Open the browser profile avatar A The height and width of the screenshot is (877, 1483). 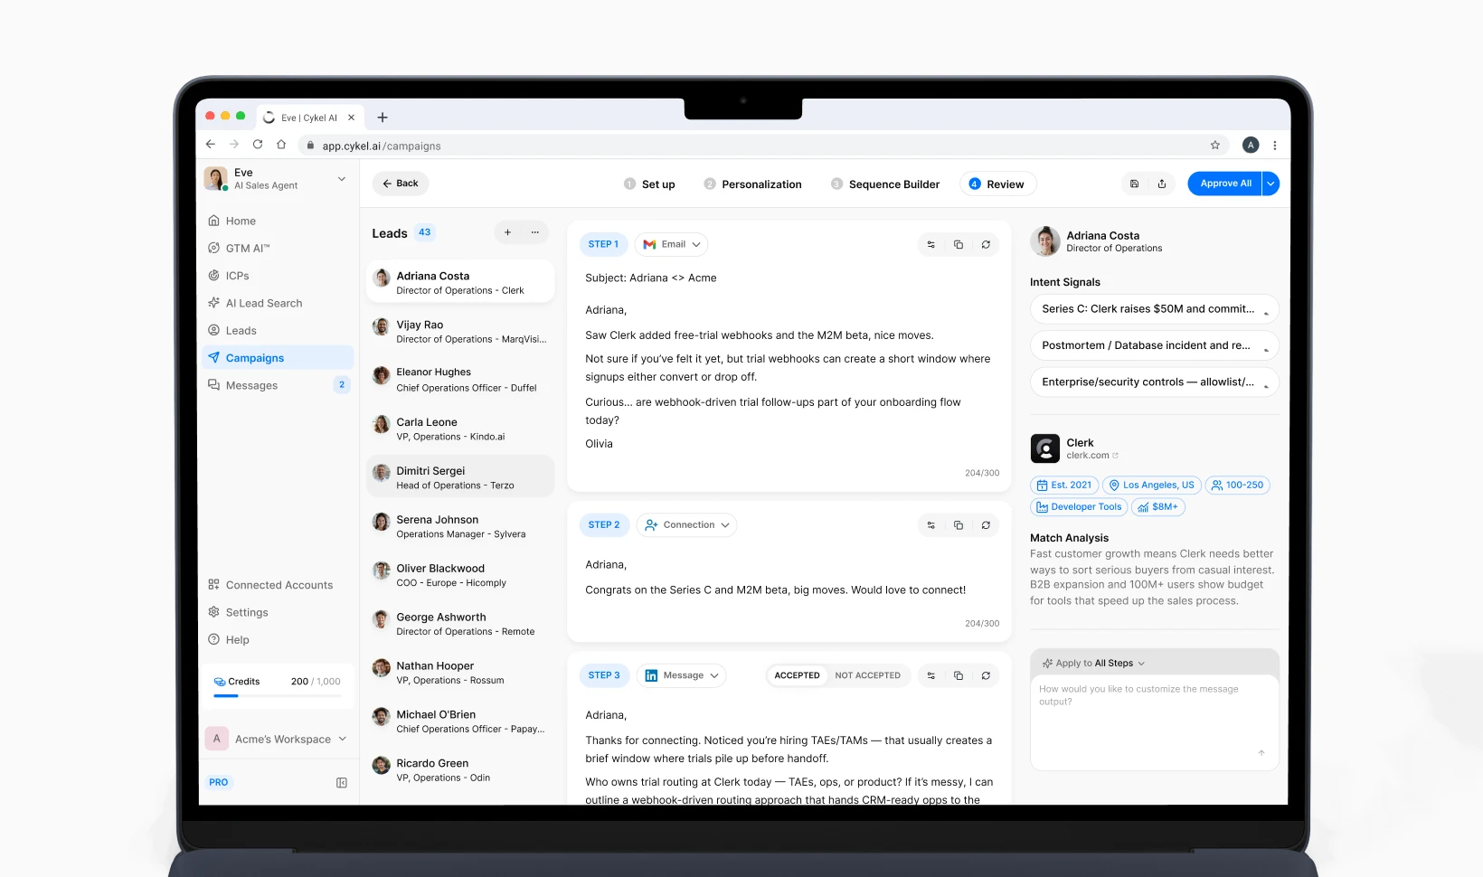coord(1251,145)
